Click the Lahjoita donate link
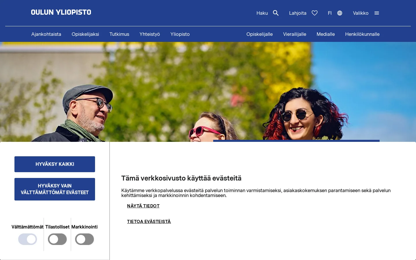This screenshot has height=260, width=416. (298, 13)
